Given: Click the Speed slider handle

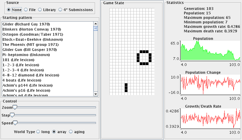Looking at the screenshot, I should point(15,123).
